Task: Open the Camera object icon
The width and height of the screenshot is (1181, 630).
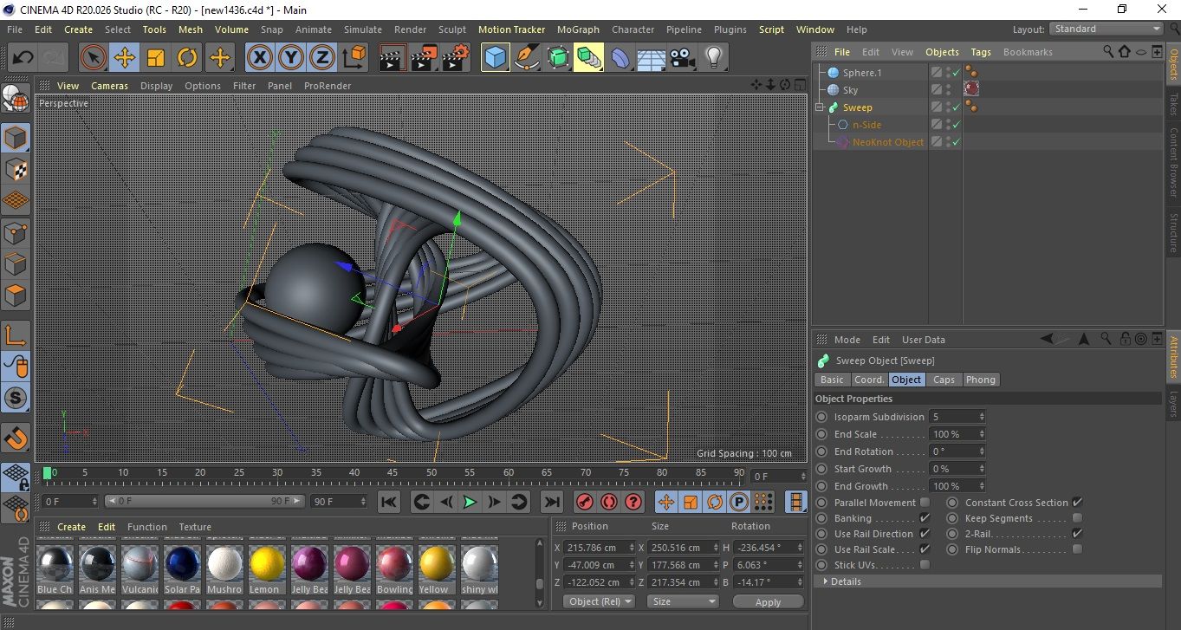Action: point(682,58)
